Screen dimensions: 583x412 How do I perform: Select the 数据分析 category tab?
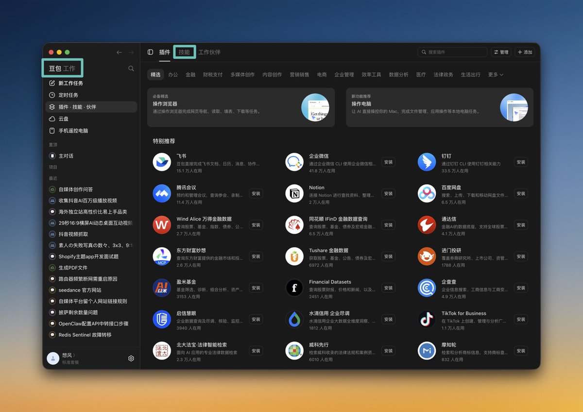[x=399, y=75]
